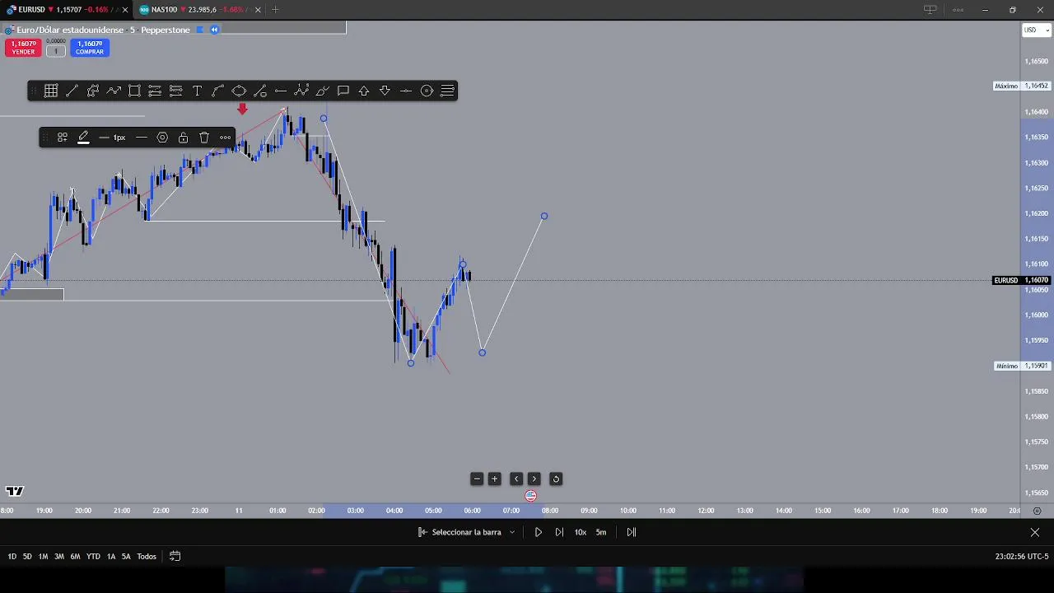Viewport: 1054px width, 593px height.
Task: Select the Todos time range
Action: tap(147, 557)
